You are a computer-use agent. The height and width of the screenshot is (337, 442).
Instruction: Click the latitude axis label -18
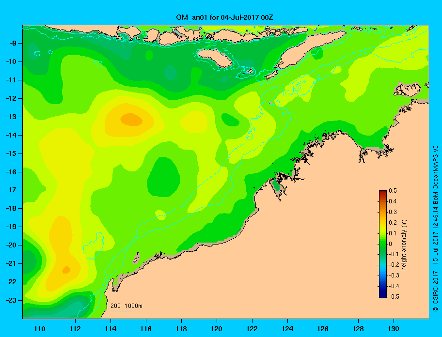tap(11, 208)
